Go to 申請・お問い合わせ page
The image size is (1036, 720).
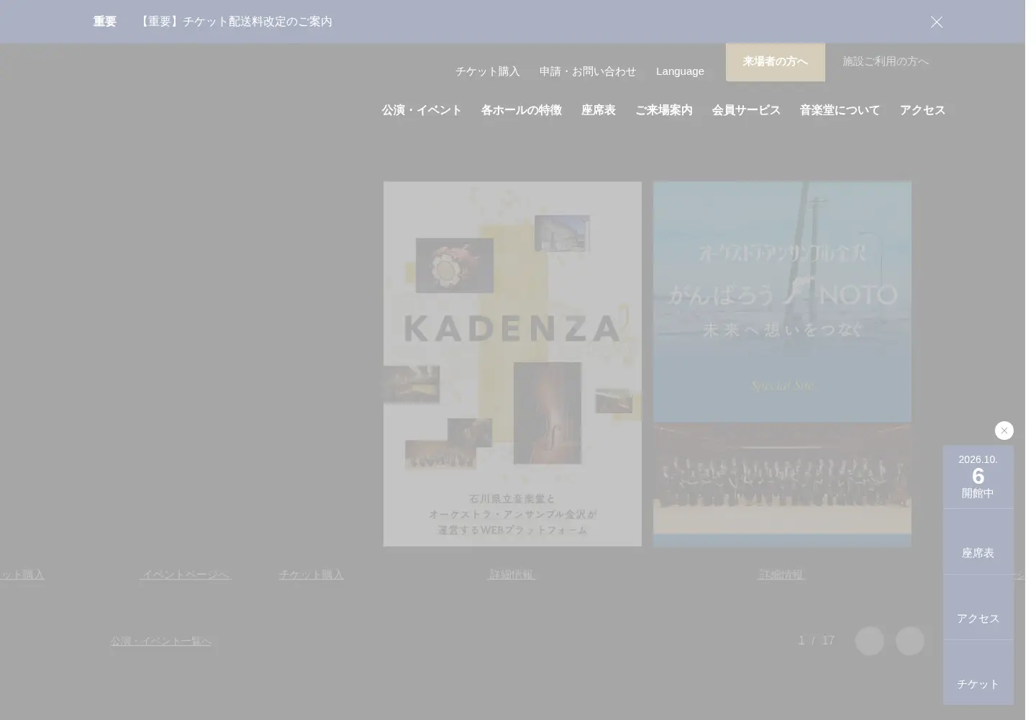[x=588, y=71]
